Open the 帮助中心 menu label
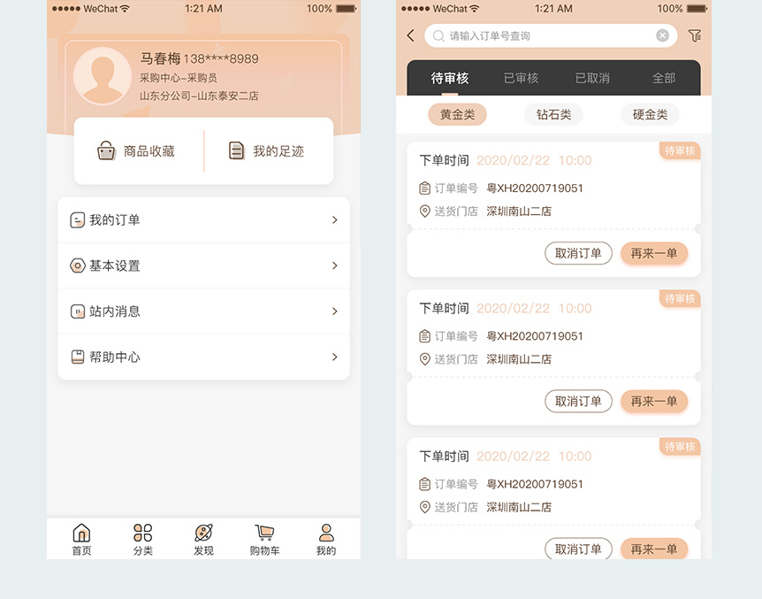The width and height of the screenshot is (762, 599). pyautogui.click(x=115, y=357)
